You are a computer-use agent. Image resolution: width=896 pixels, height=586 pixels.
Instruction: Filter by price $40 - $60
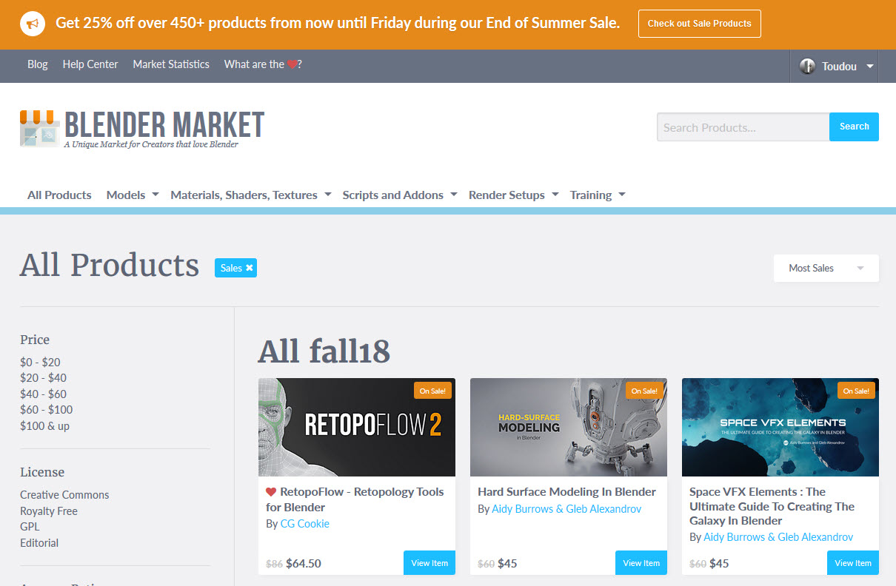click(x=43, y=394)
